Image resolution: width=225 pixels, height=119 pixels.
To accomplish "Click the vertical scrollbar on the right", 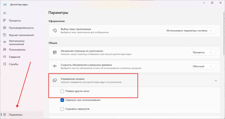I will click(224, 34).
